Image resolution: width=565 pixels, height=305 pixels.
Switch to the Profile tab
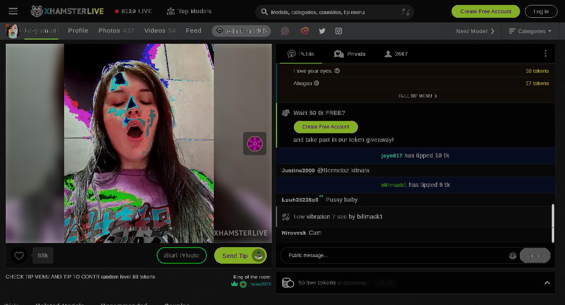point(78,31)
